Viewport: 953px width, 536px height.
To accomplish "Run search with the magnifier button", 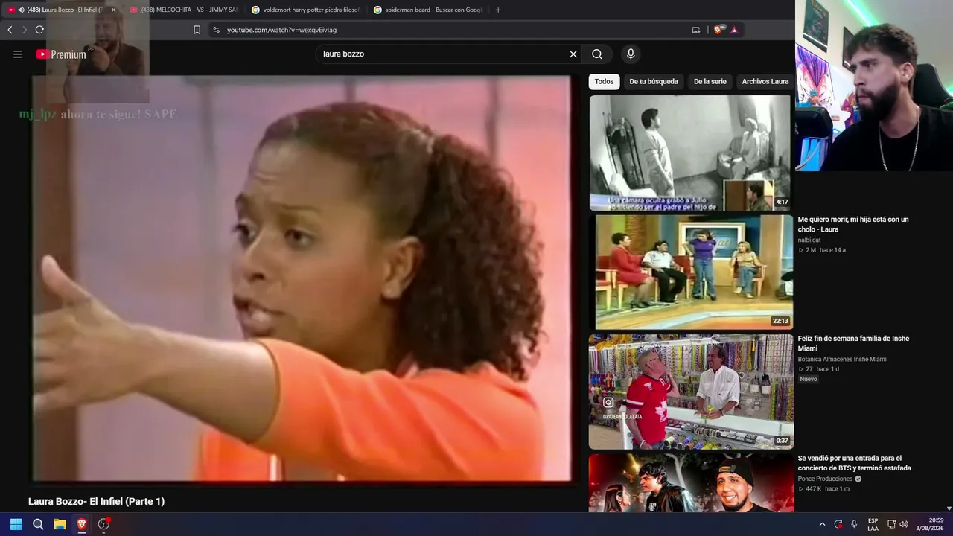I will point(597,54).
